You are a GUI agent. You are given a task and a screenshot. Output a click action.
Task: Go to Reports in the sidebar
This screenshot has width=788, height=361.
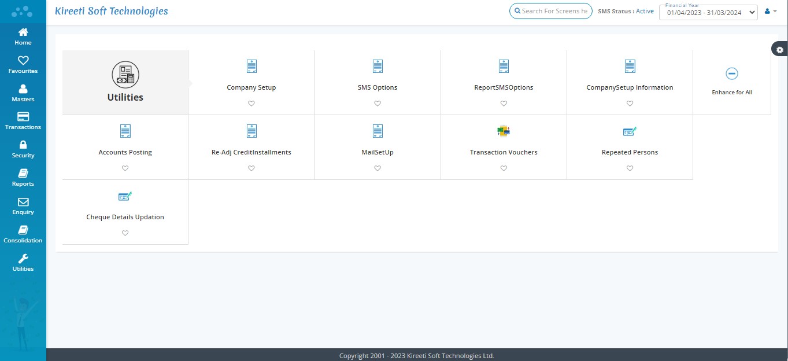coord(23,178)
